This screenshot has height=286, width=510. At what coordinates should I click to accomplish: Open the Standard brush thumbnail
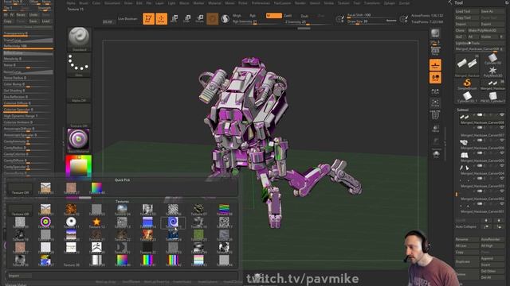(79, 39)
